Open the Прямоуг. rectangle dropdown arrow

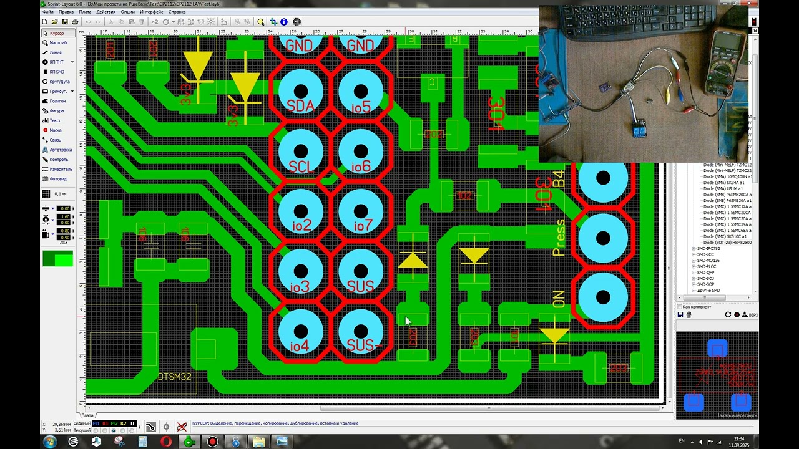pos(72,91)
